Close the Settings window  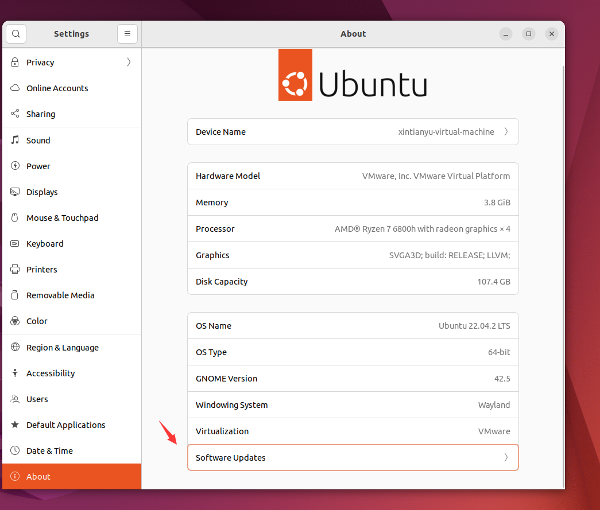coord(551,34)
